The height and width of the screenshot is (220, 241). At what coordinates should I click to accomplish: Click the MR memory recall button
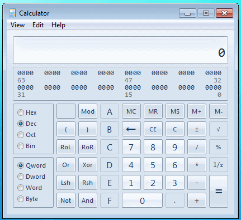tap(153, 111)
